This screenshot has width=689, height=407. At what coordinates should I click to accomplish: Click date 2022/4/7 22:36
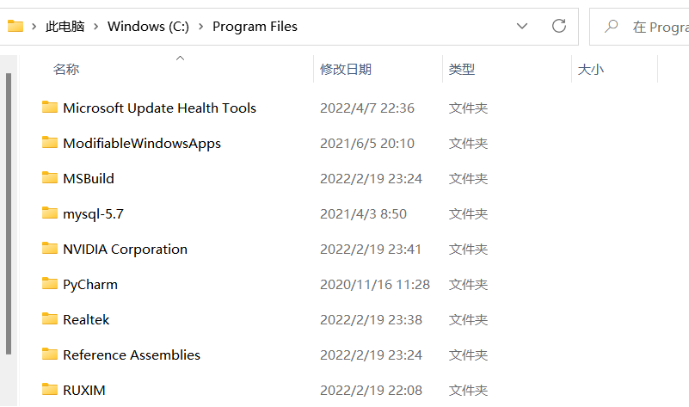pyautogui.click(x=367, y=108)
